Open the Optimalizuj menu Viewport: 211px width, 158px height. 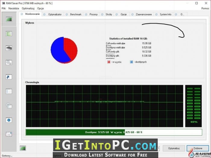pos(28,8)
